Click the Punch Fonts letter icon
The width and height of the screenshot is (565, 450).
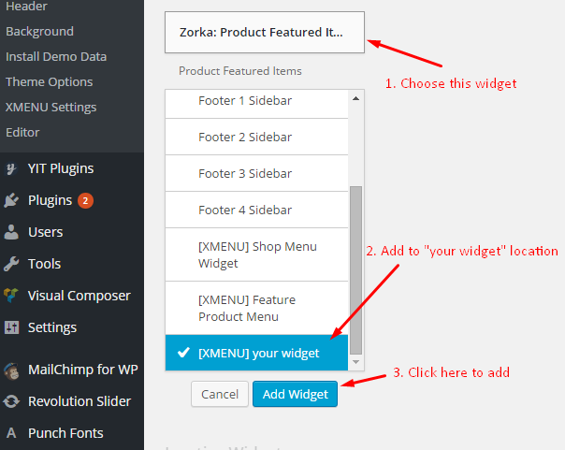coord(11,433)
